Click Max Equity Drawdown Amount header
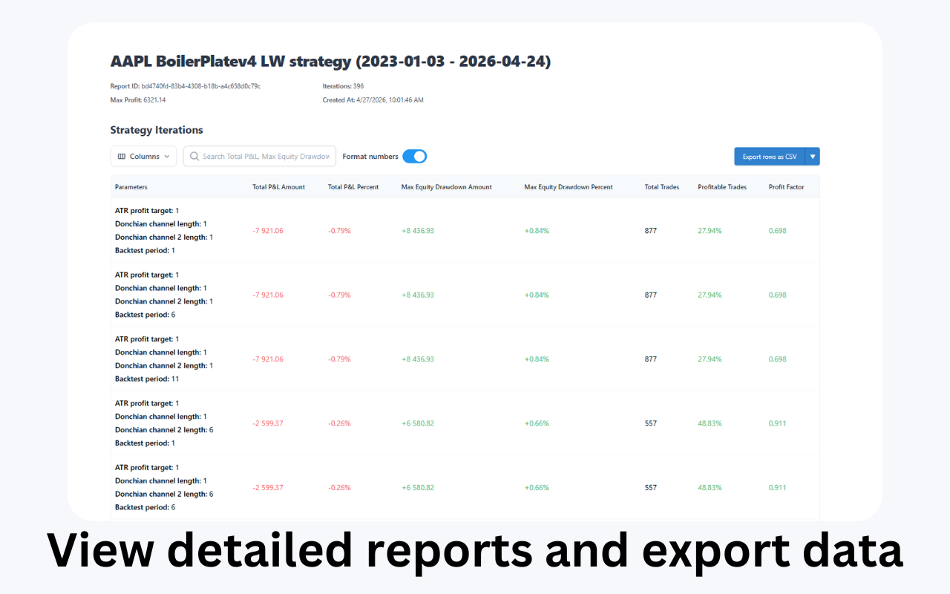Screen dimensions: 950x594 pyautogui.click(x=447, y=187)
